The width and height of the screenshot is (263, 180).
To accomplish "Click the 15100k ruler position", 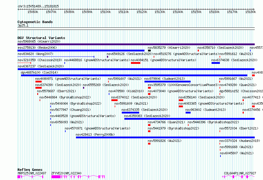I will 105,12.
